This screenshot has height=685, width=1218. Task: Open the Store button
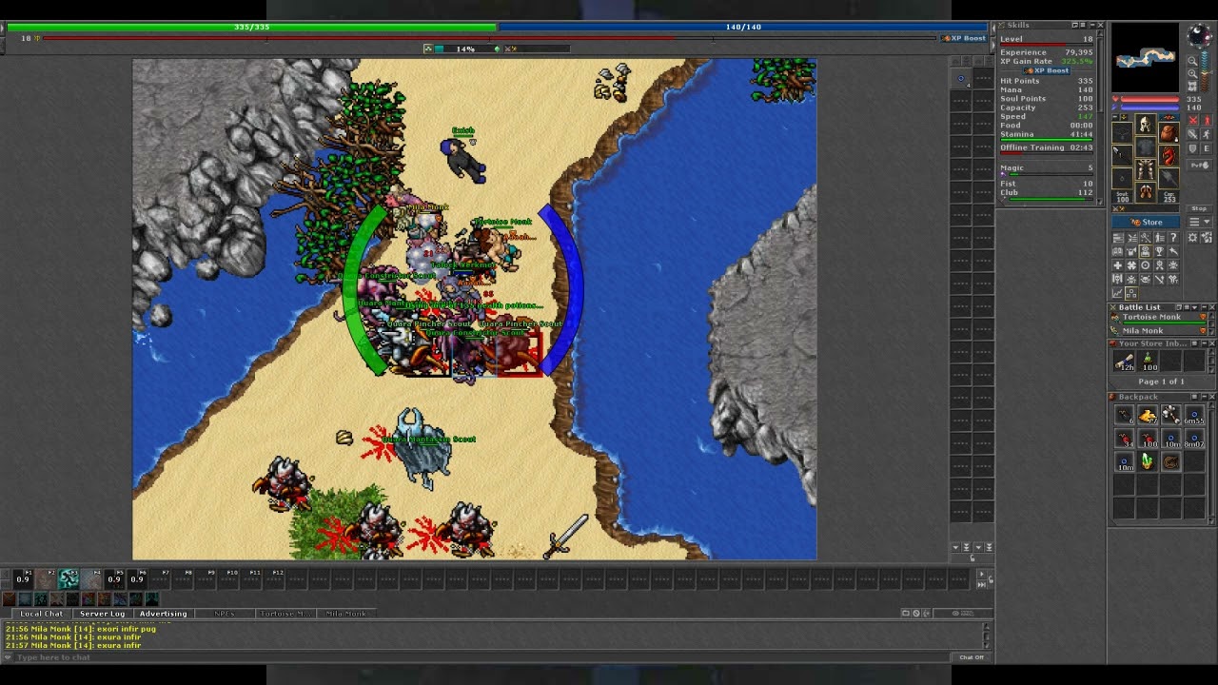point(1147,222)
